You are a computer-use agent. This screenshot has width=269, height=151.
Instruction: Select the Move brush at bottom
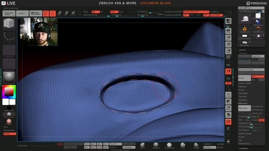tap(142, 146)
